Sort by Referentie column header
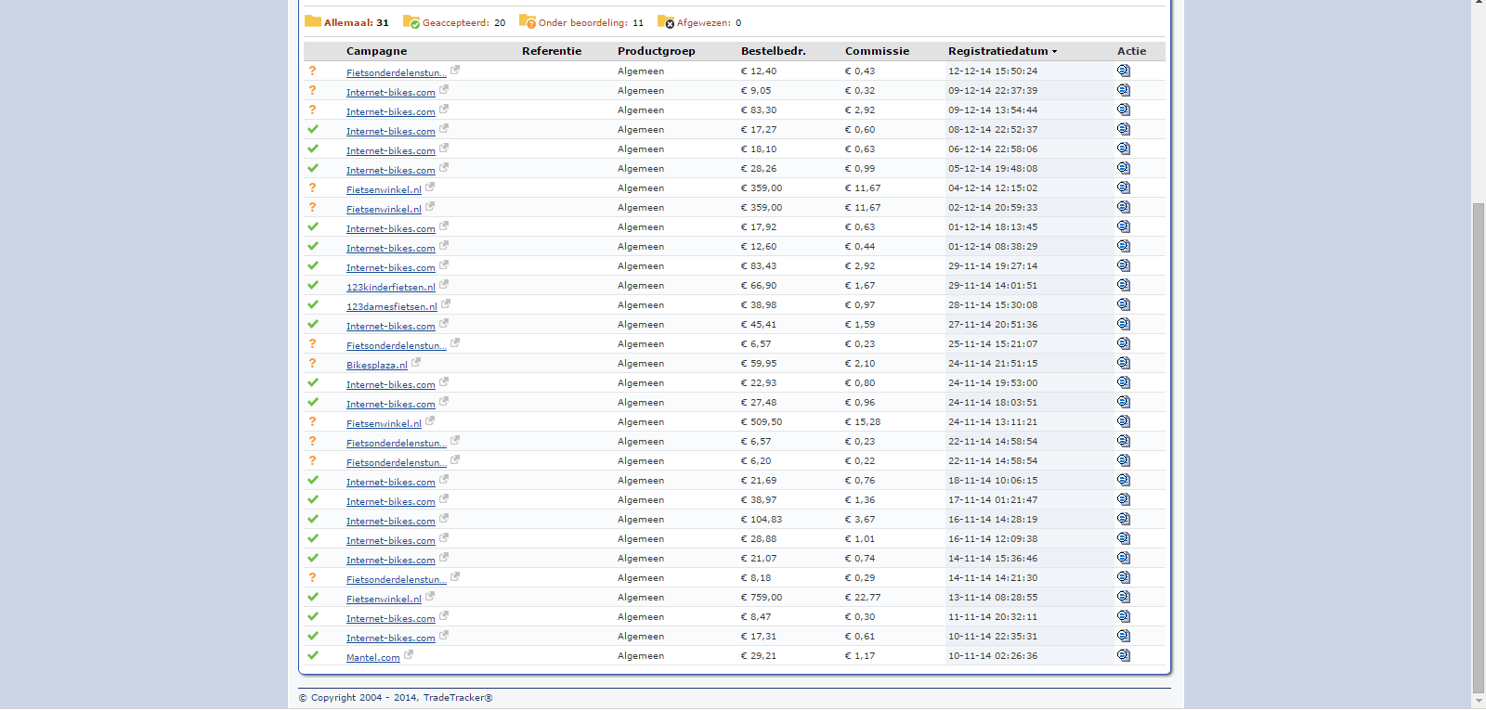The width and height of the screenshot is (1486, 710). (552, 51)
